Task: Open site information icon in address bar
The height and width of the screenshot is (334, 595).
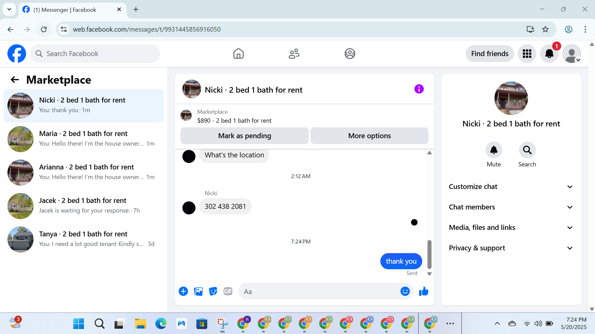Action: pyautogui.click(x=64, y=29)
